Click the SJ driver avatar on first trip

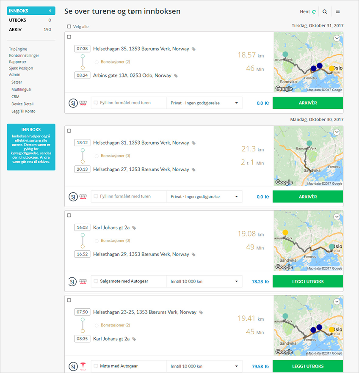pos(73,103)
